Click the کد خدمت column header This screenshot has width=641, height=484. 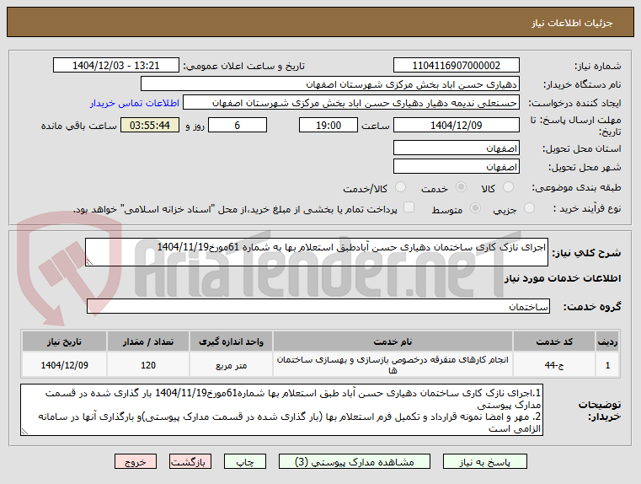point(554,341)
